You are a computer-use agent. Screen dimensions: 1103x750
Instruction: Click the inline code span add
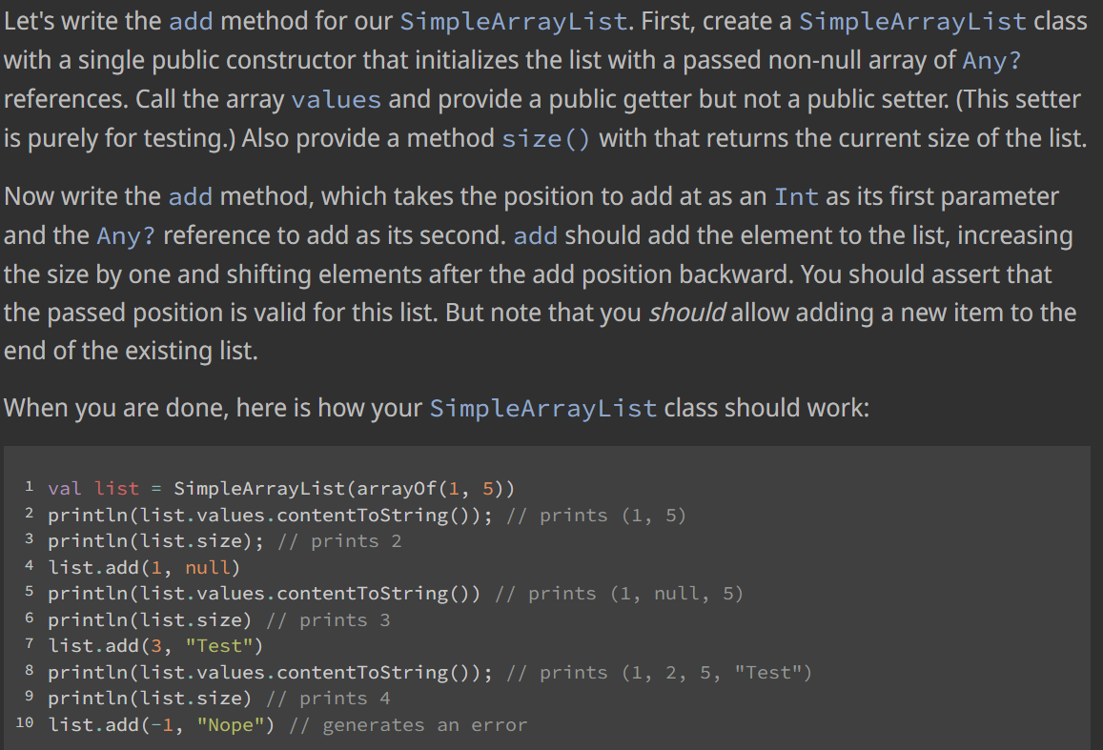point(189,21)
